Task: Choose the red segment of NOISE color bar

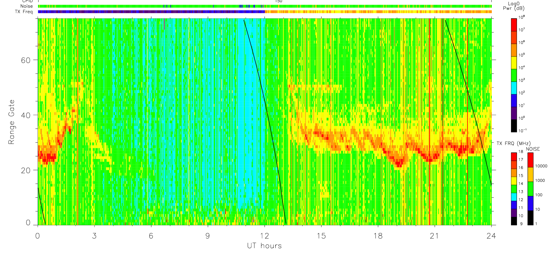Action: tap(530, 160)
